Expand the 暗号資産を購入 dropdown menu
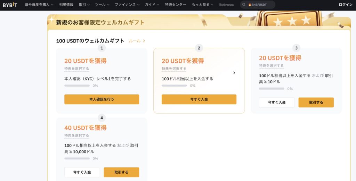The height and width of the screenshot is (181, 356). click(x=39, y=5)
